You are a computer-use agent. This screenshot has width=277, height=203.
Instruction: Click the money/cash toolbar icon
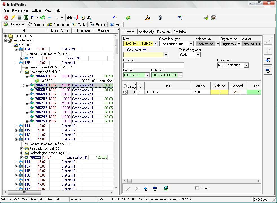[x=128, y=17]
